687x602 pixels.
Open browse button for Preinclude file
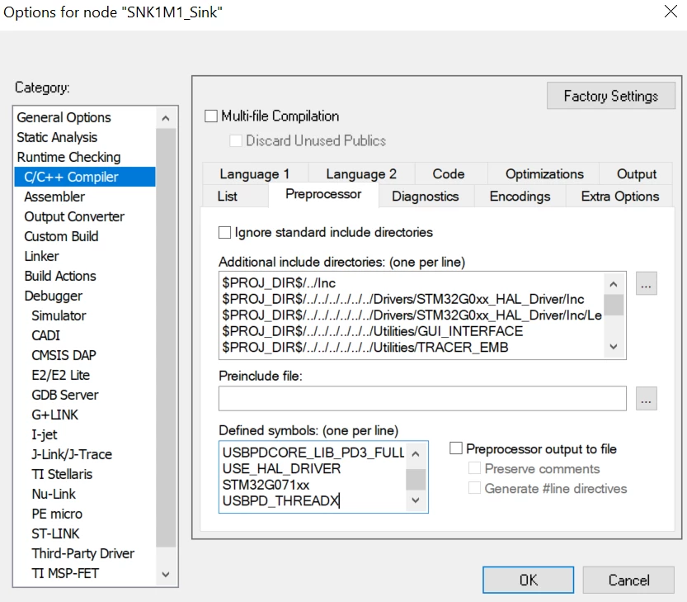coord(647,398)
